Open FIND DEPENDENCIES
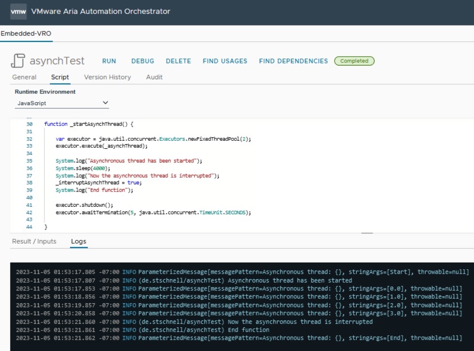Viewport: 474px width, 351px height. (x=293, y=61)
